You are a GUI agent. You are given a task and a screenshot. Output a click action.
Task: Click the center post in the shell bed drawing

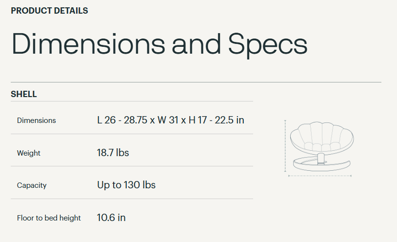point(320,158)
